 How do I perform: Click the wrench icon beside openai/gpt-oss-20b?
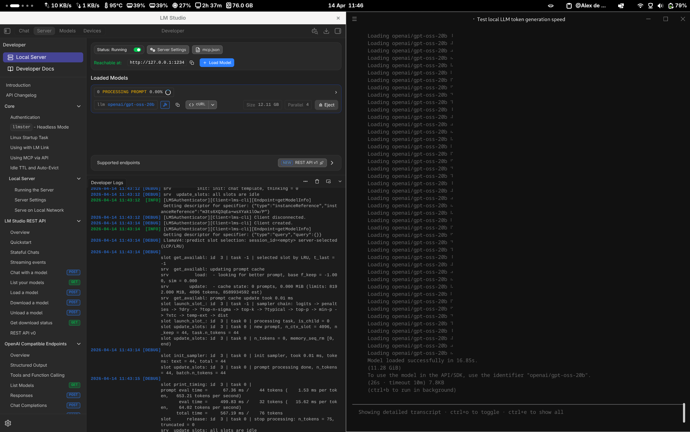tap(165, 105)
